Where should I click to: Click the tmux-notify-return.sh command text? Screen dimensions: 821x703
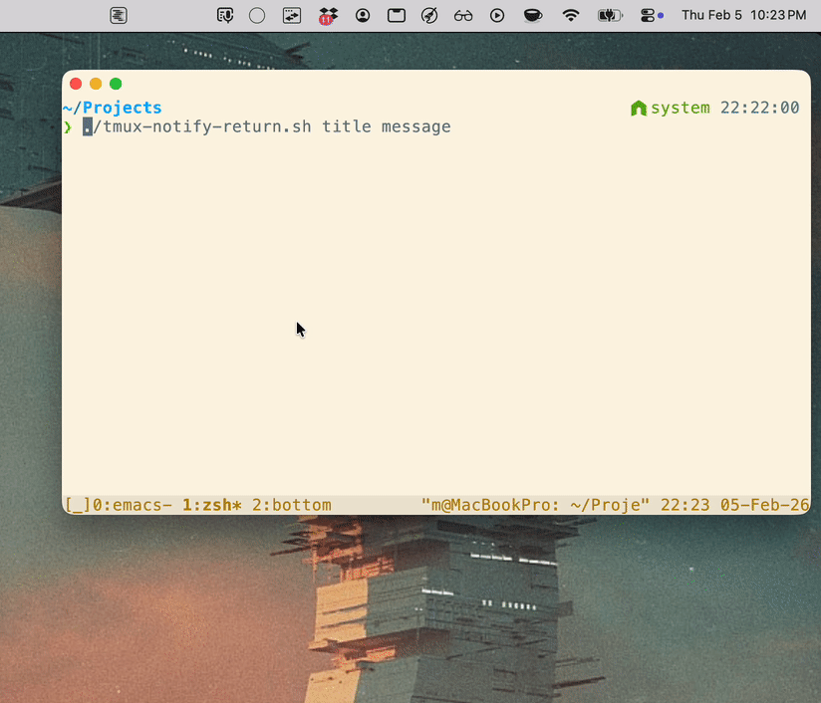197,127
